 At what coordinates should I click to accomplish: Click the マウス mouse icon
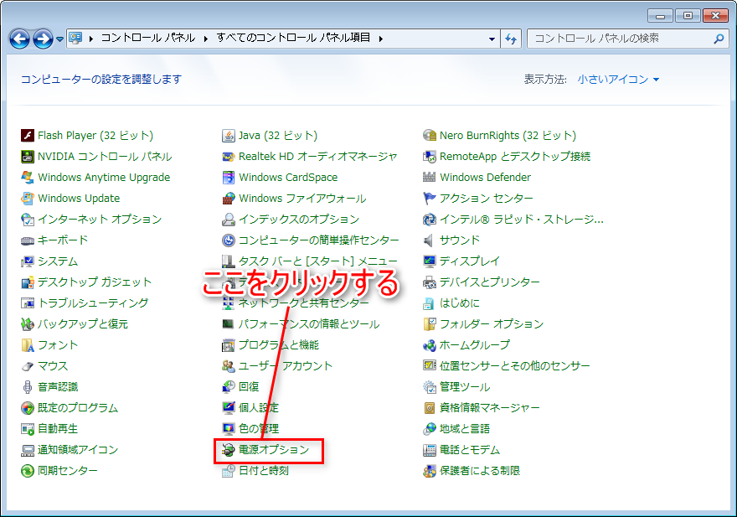pyautogui.click(x=28, y=366)
